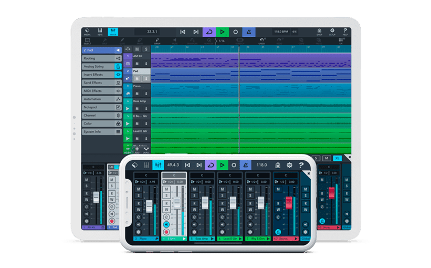Mute the AM Kit track
The width and height of the screenshot is (431, 268).
(x=137, y=64)
